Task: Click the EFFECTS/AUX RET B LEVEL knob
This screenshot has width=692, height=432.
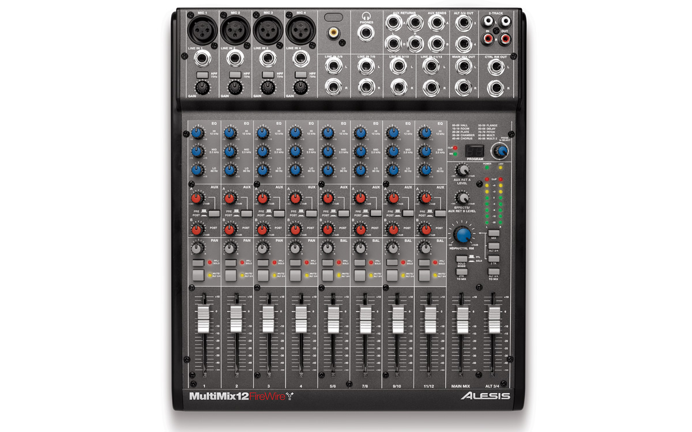Action: pos(462,198)
